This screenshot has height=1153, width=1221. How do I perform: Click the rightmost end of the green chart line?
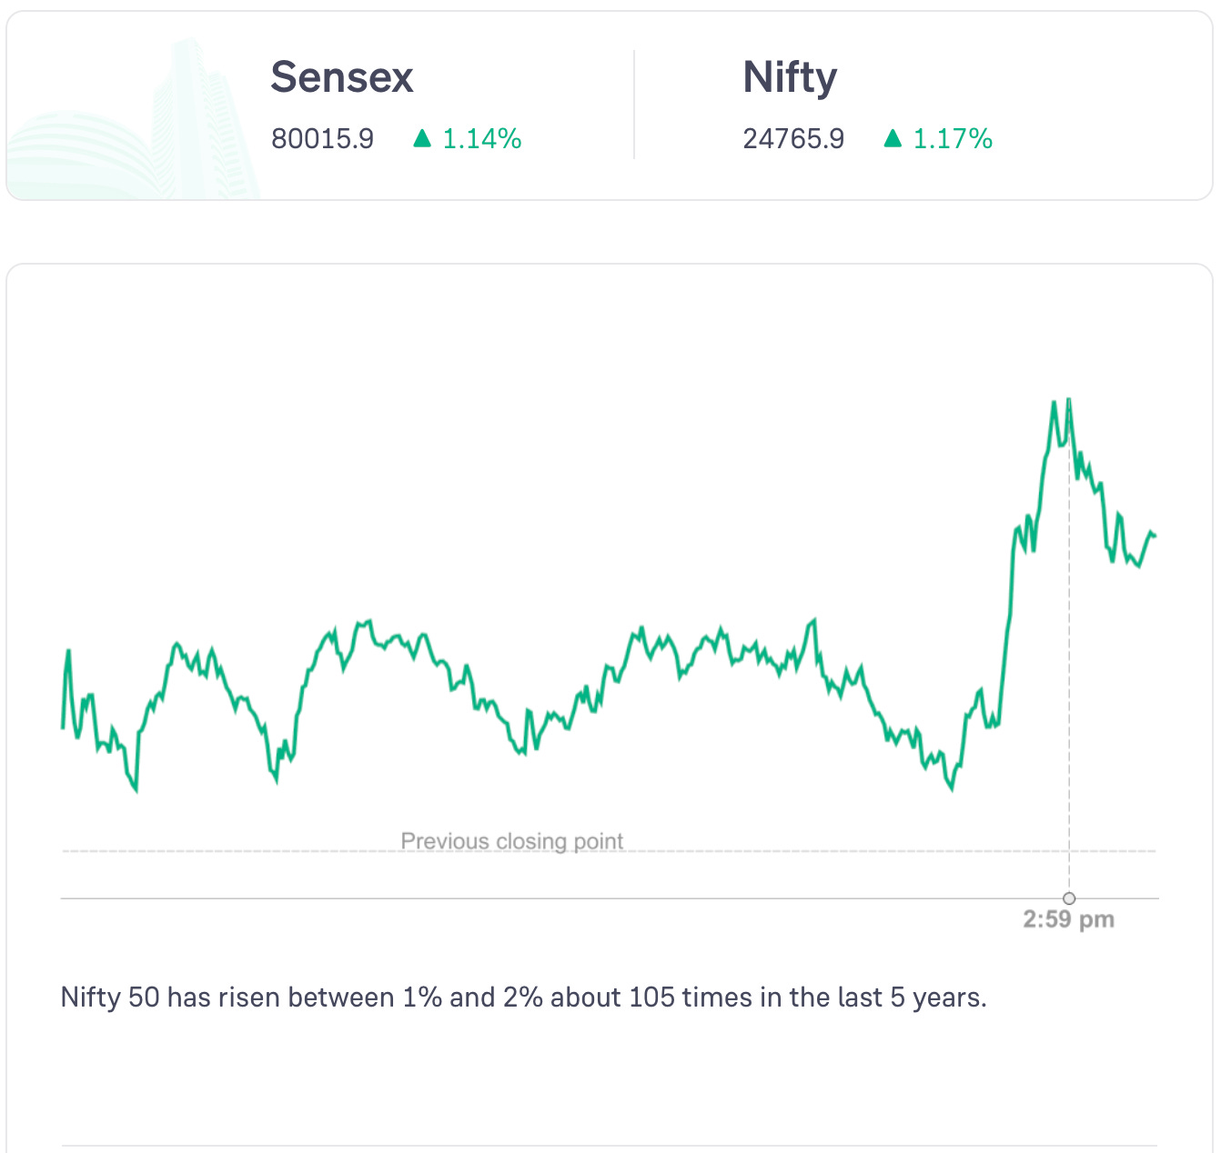tap(1155, 536)
